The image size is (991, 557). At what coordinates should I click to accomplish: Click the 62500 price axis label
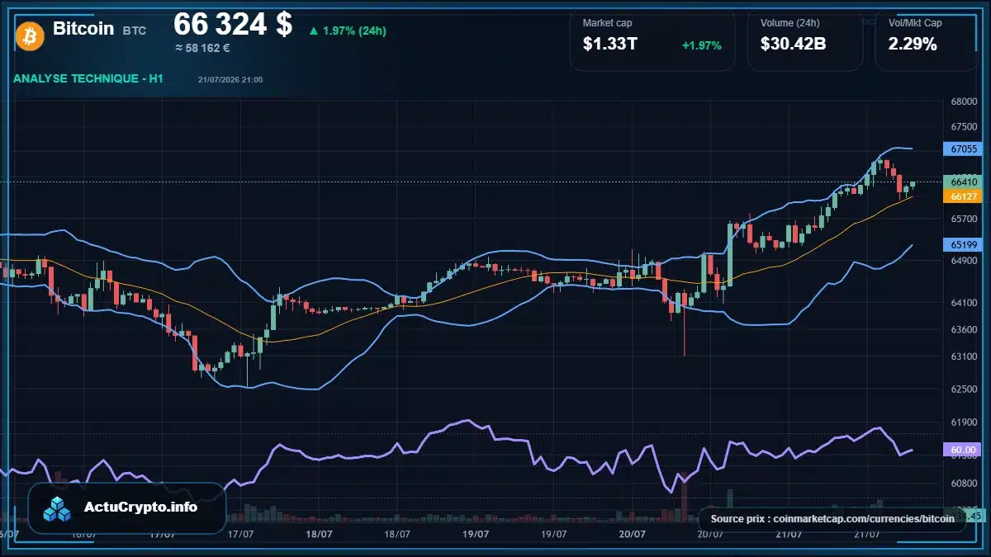click(x=964, y=389)
